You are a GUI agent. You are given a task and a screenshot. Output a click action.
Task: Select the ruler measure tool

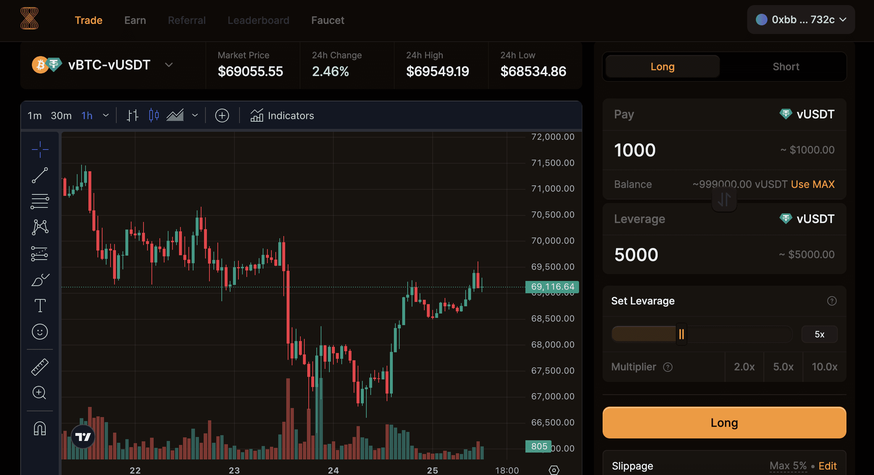[x=40, y=367]
